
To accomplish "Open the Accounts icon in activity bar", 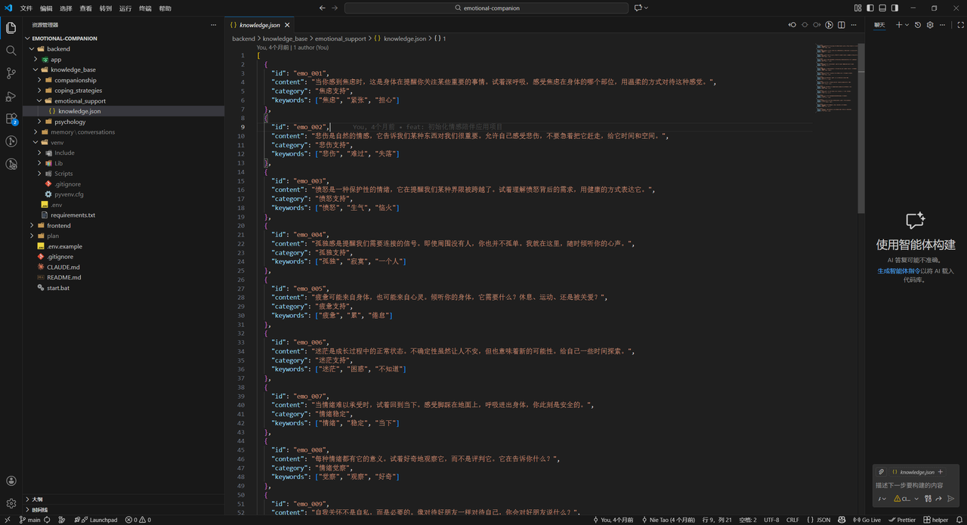I will pos(11,480).
